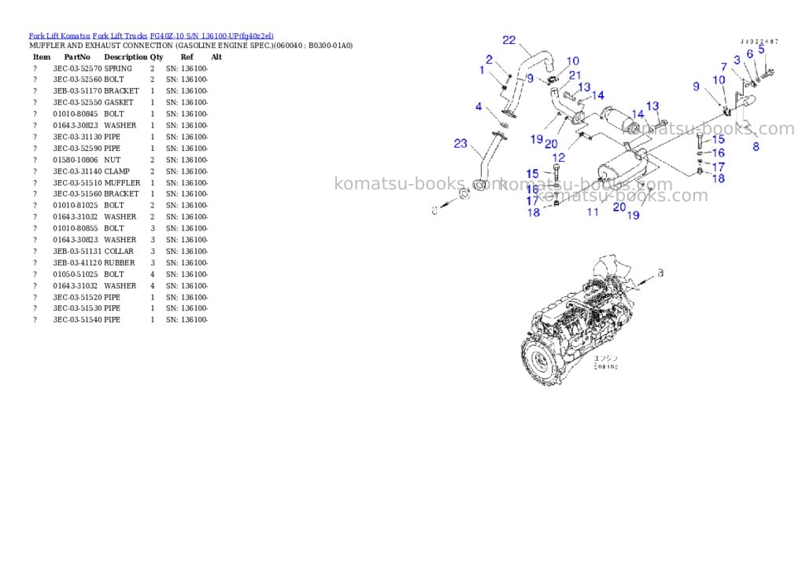Select part number 3EC-03-51520

77,297
